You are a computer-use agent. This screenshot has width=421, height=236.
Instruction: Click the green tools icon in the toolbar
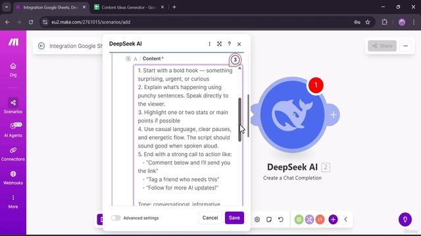click(x=299, y=220)
